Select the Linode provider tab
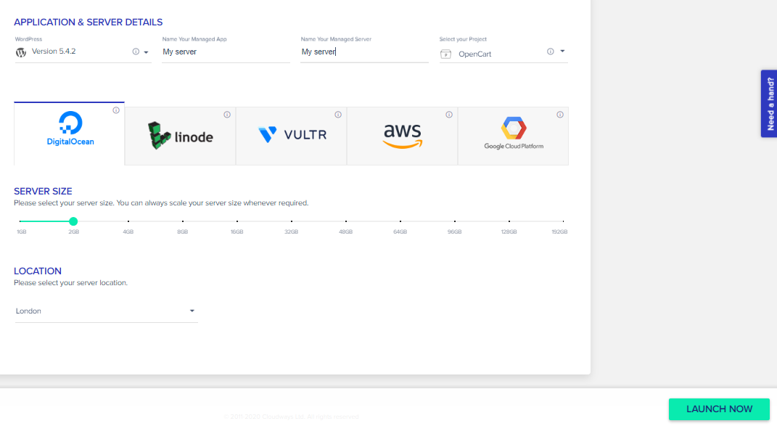The width and height of the screenshot is (777, 426). [181, 136]
